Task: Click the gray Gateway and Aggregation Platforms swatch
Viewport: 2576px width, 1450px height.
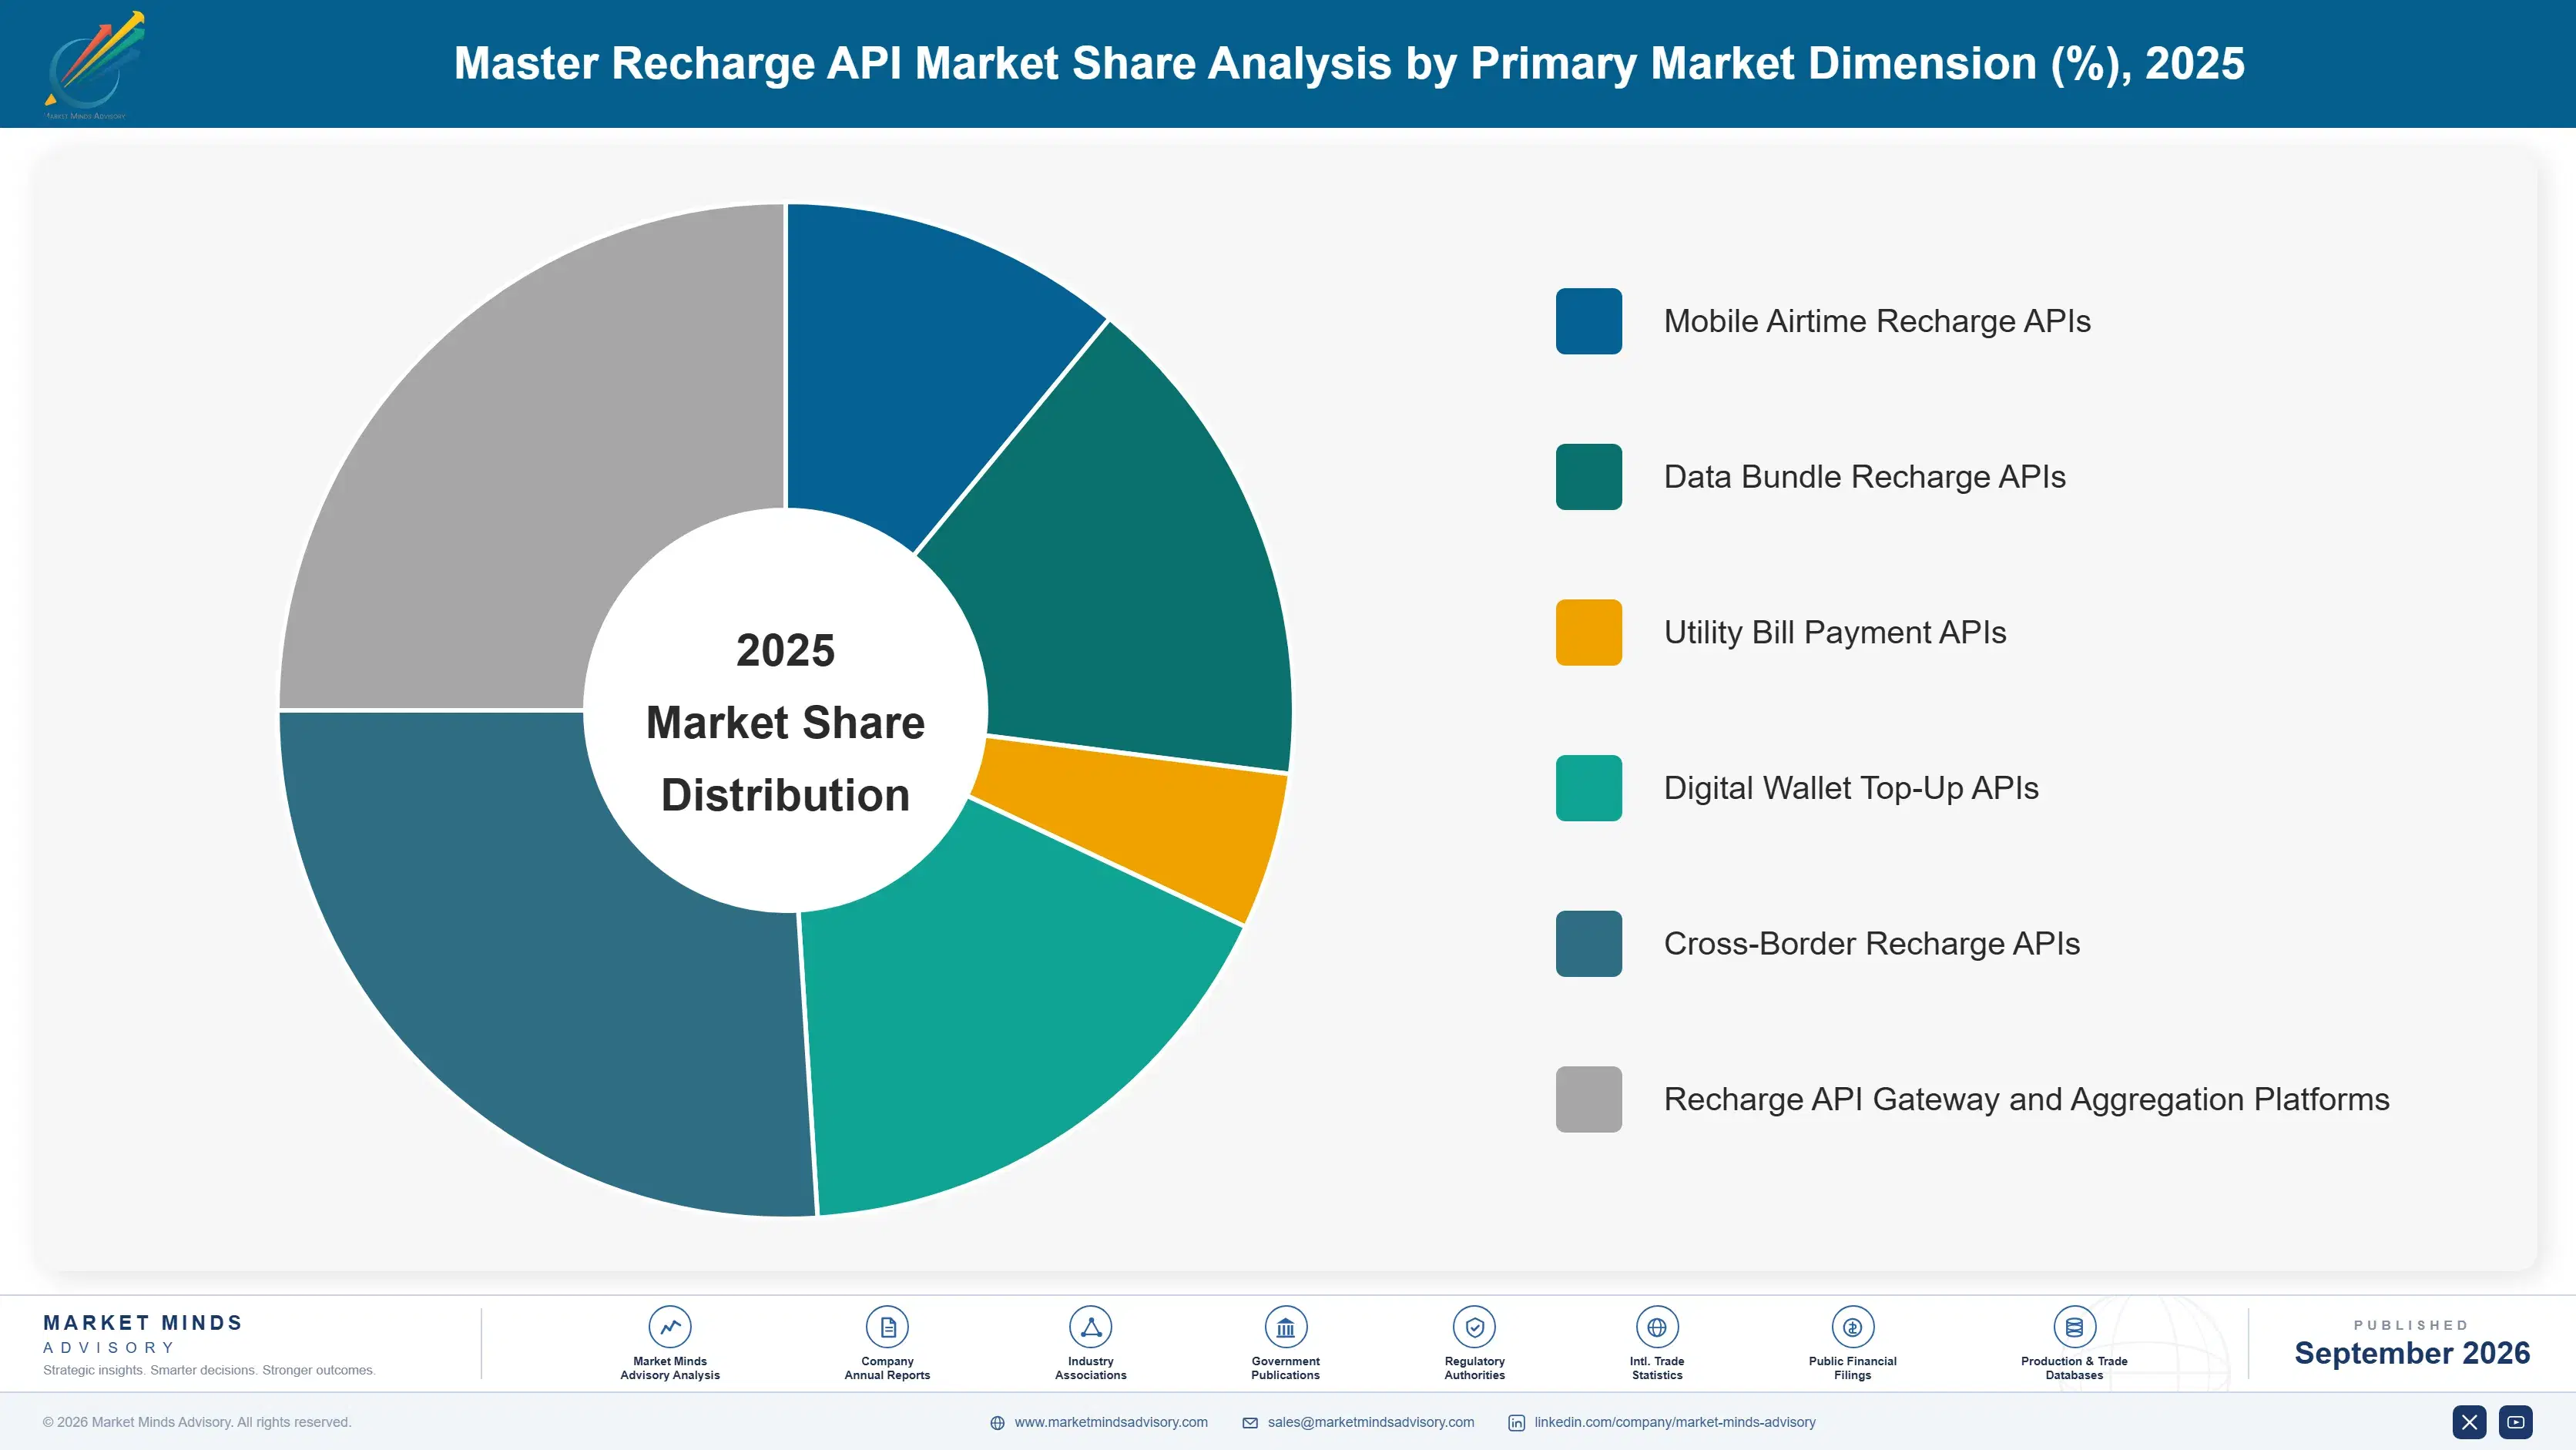Action: click(1588, 1099)
